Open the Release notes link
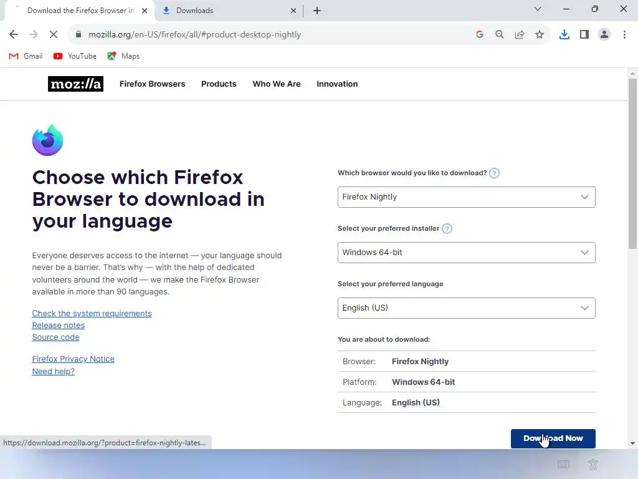 (x=58, y=326)
